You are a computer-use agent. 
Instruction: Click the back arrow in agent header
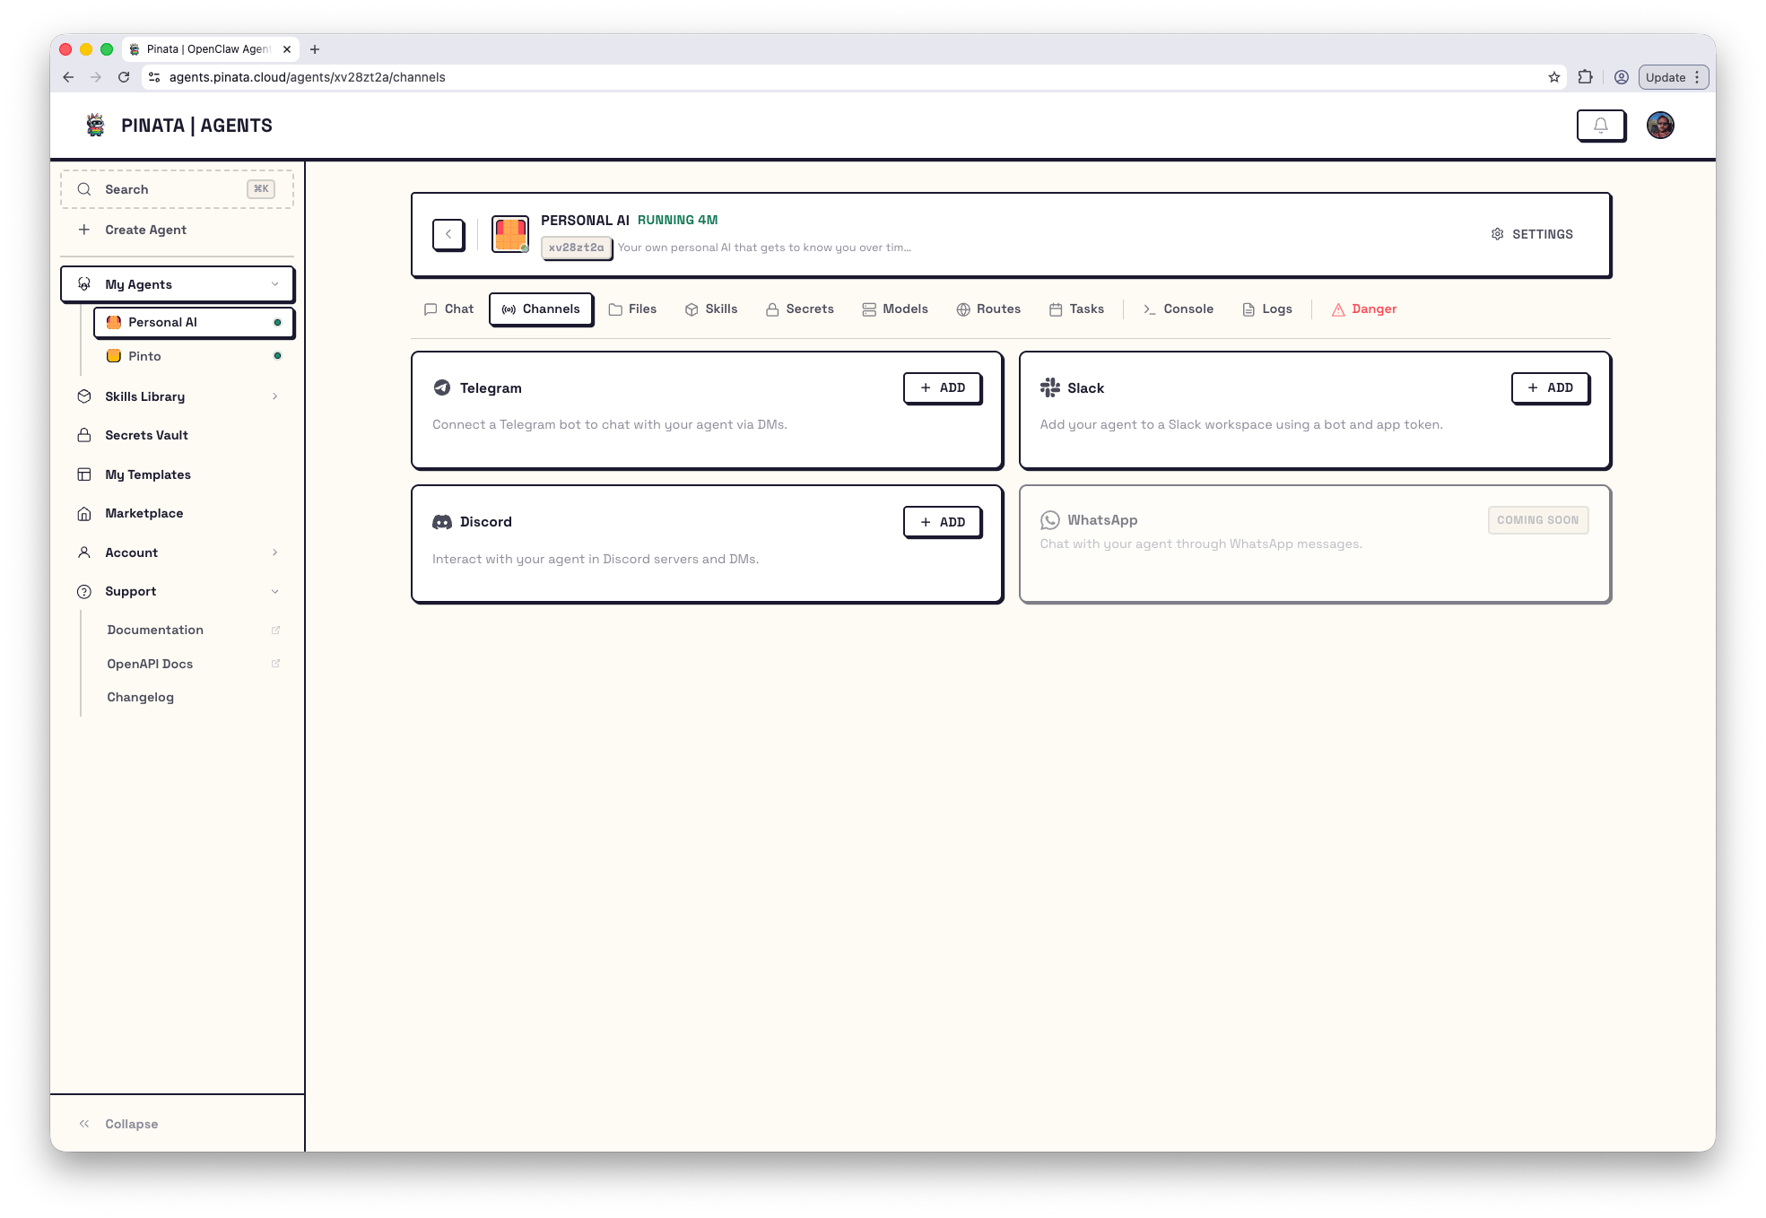(448, 234)
